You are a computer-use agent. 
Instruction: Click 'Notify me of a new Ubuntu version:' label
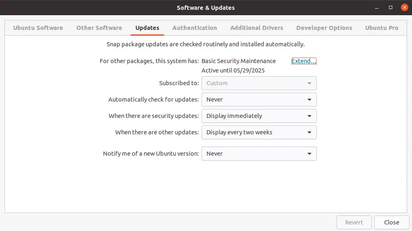coord(151,154)
